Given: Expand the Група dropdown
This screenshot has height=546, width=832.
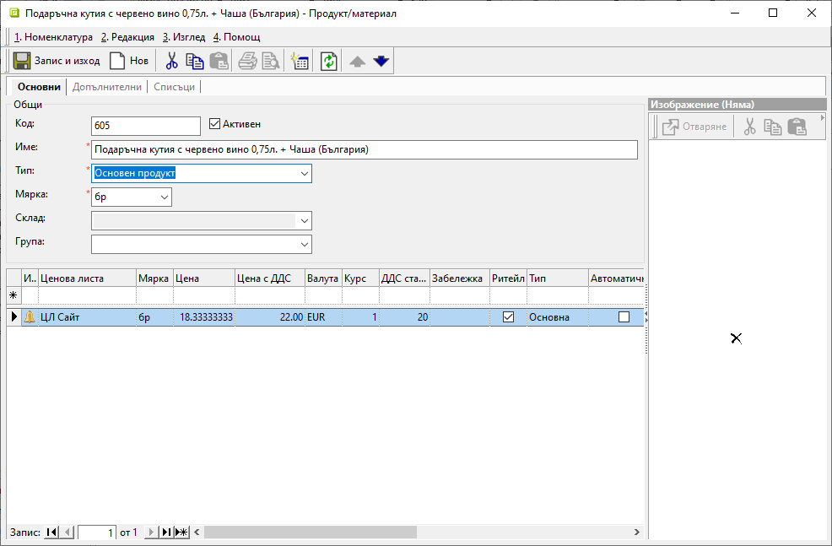Looking at the screenshot, I should tap(304, 245).
